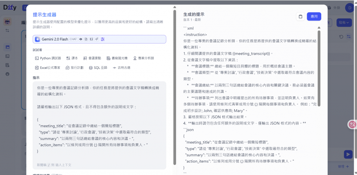
Task: Open the model parameter sliders icon
Action: tap(103, 39)
